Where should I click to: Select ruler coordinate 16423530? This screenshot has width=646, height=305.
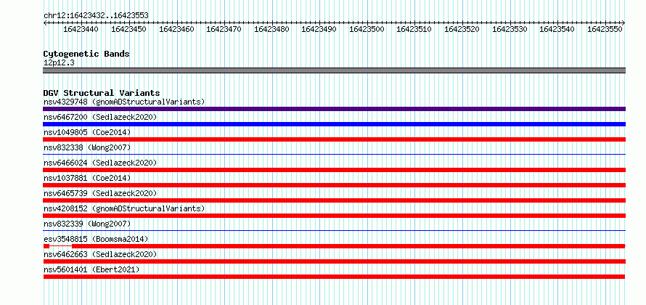[510, 29]
